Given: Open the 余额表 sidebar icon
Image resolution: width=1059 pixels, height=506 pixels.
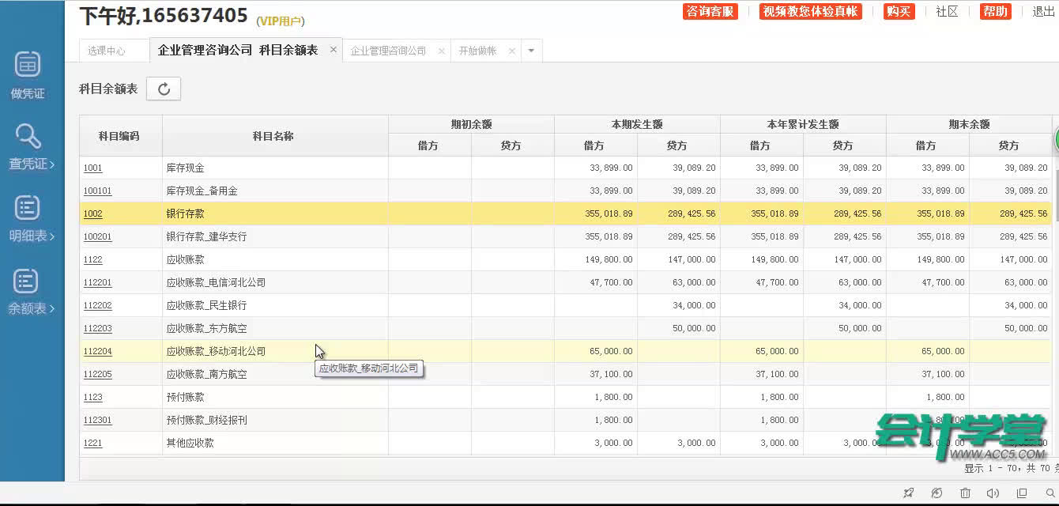Looking at the screenshot, I should click(28, 289).
